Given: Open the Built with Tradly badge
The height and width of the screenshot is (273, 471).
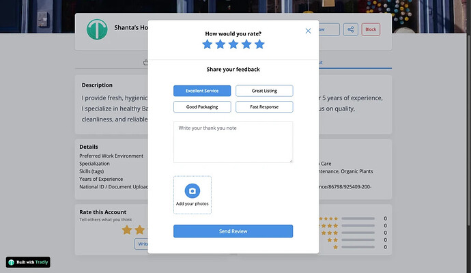Looking at the screenshot, I should 28,262.
